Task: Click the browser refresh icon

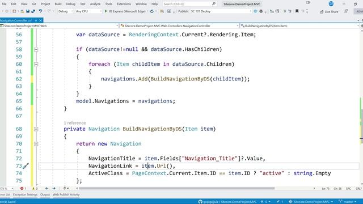Action: (x=152, y=11)
